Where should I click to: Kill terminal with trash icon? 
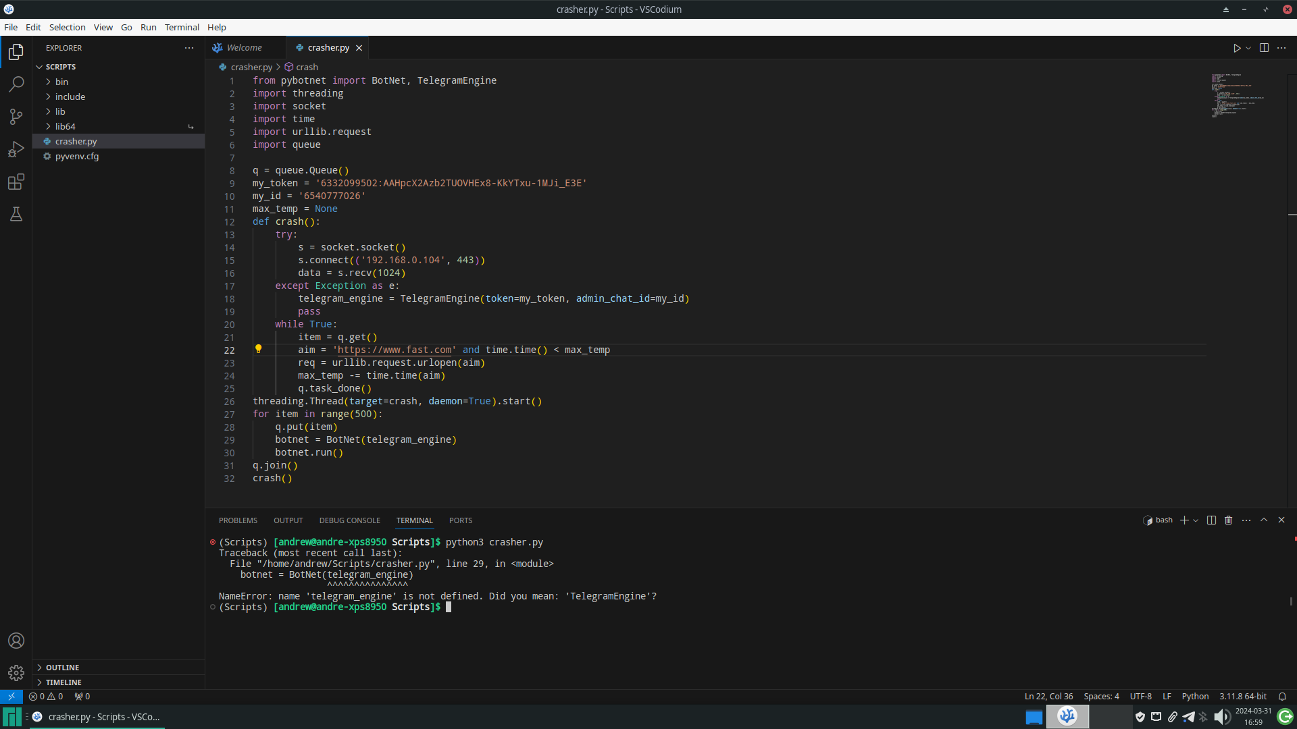(x=1229, y=520)
